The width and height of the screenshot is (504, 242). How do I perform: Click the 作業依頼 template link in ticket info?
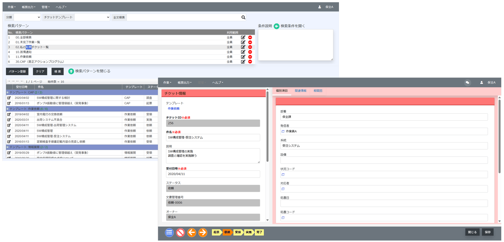pyautogui.click(x=174, y=109)
